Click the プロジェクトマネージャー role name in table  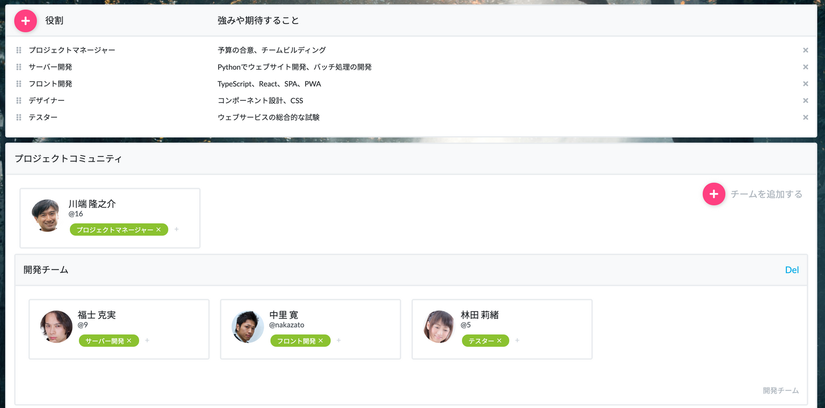tap(72, 50)
